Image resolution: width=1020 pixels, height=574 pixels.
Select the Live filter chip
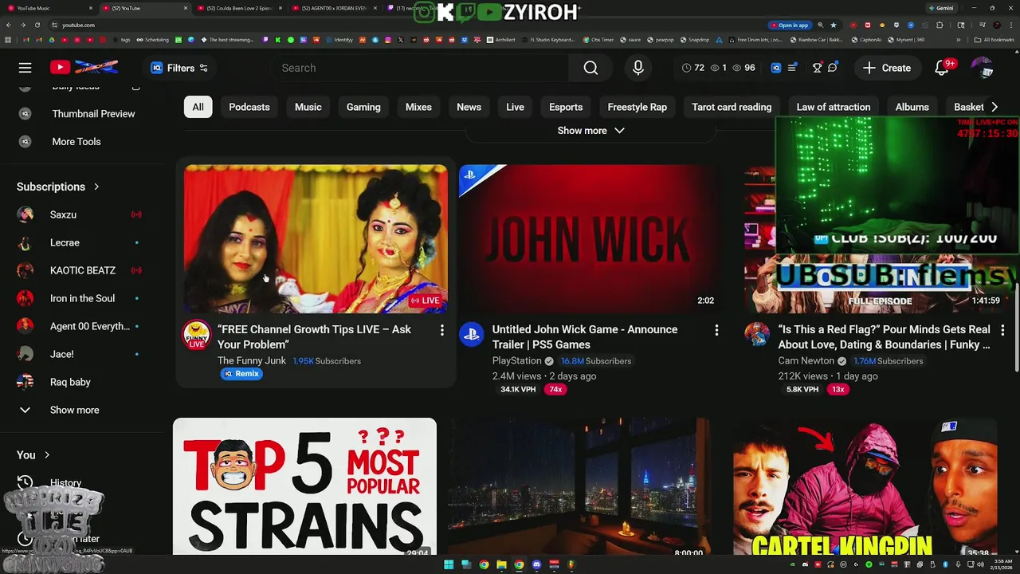point(515,107)
